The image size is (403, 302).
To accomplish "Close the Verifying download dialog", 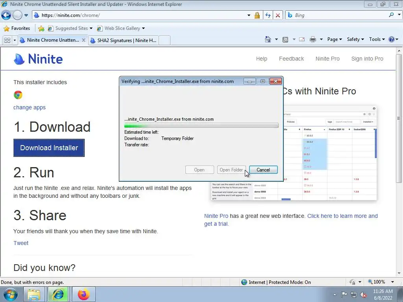I will [275, 81].
